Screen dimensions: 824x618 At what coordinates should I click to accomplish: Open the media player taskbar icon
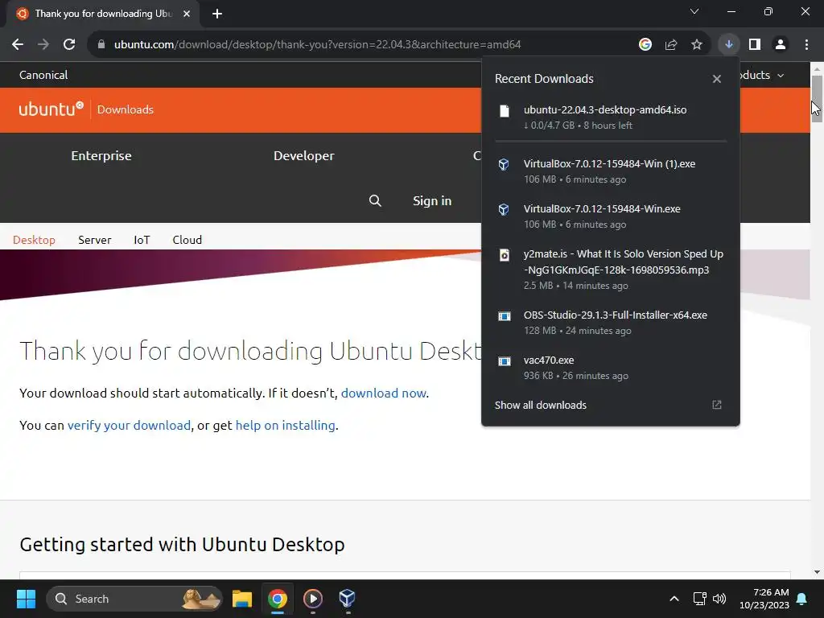point(313,599)
